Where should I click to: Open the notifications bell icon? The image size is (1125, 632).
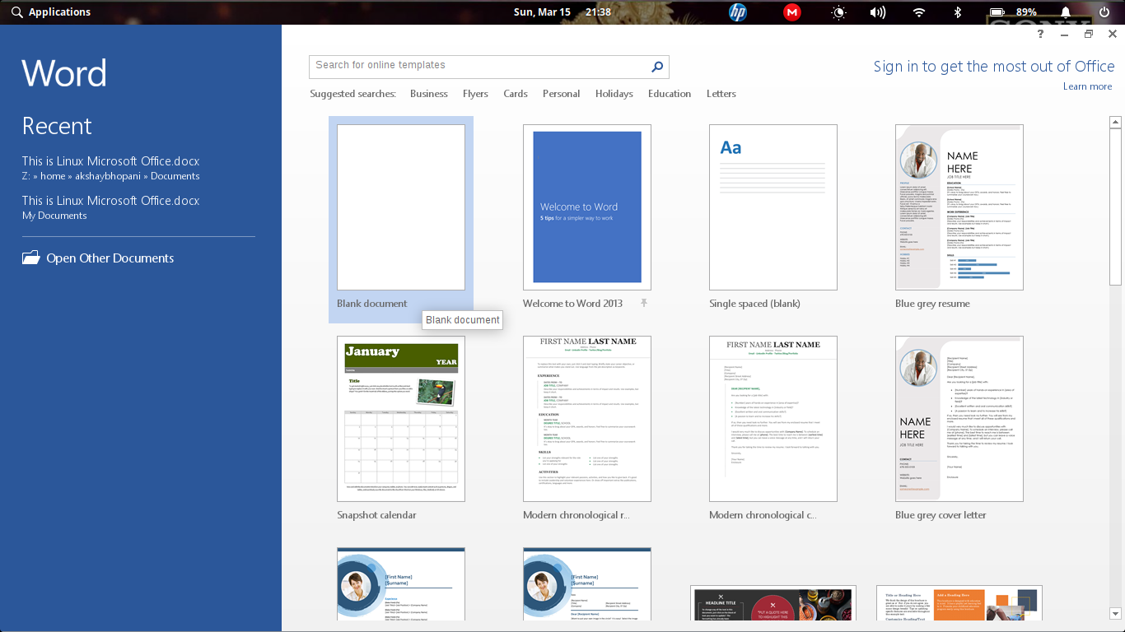pyautogui.click(x=1066, y=12)
